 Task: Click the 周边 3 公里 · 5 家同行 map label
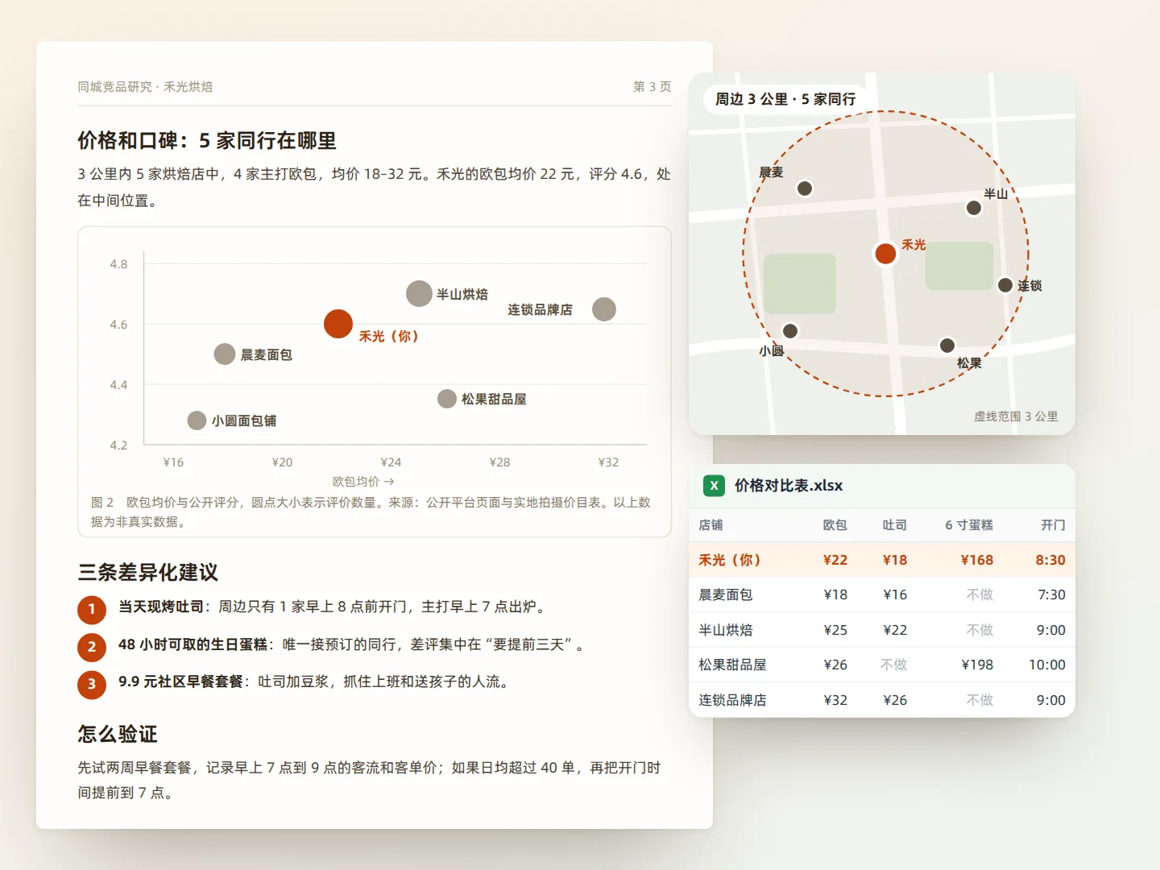click(x=785, y=99)
